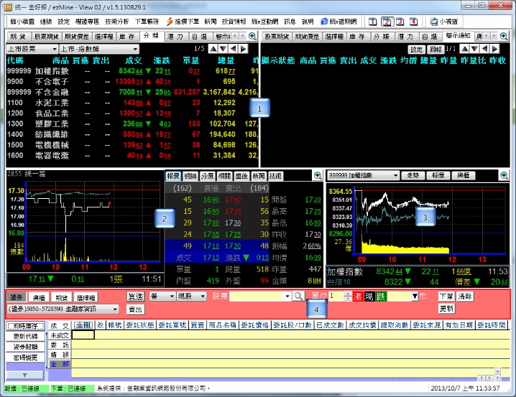Image resolution: width=516 pixels, height=397 pixels.
Task: Select the 跌 (limit down) price toggle
Action: point(379,296)
